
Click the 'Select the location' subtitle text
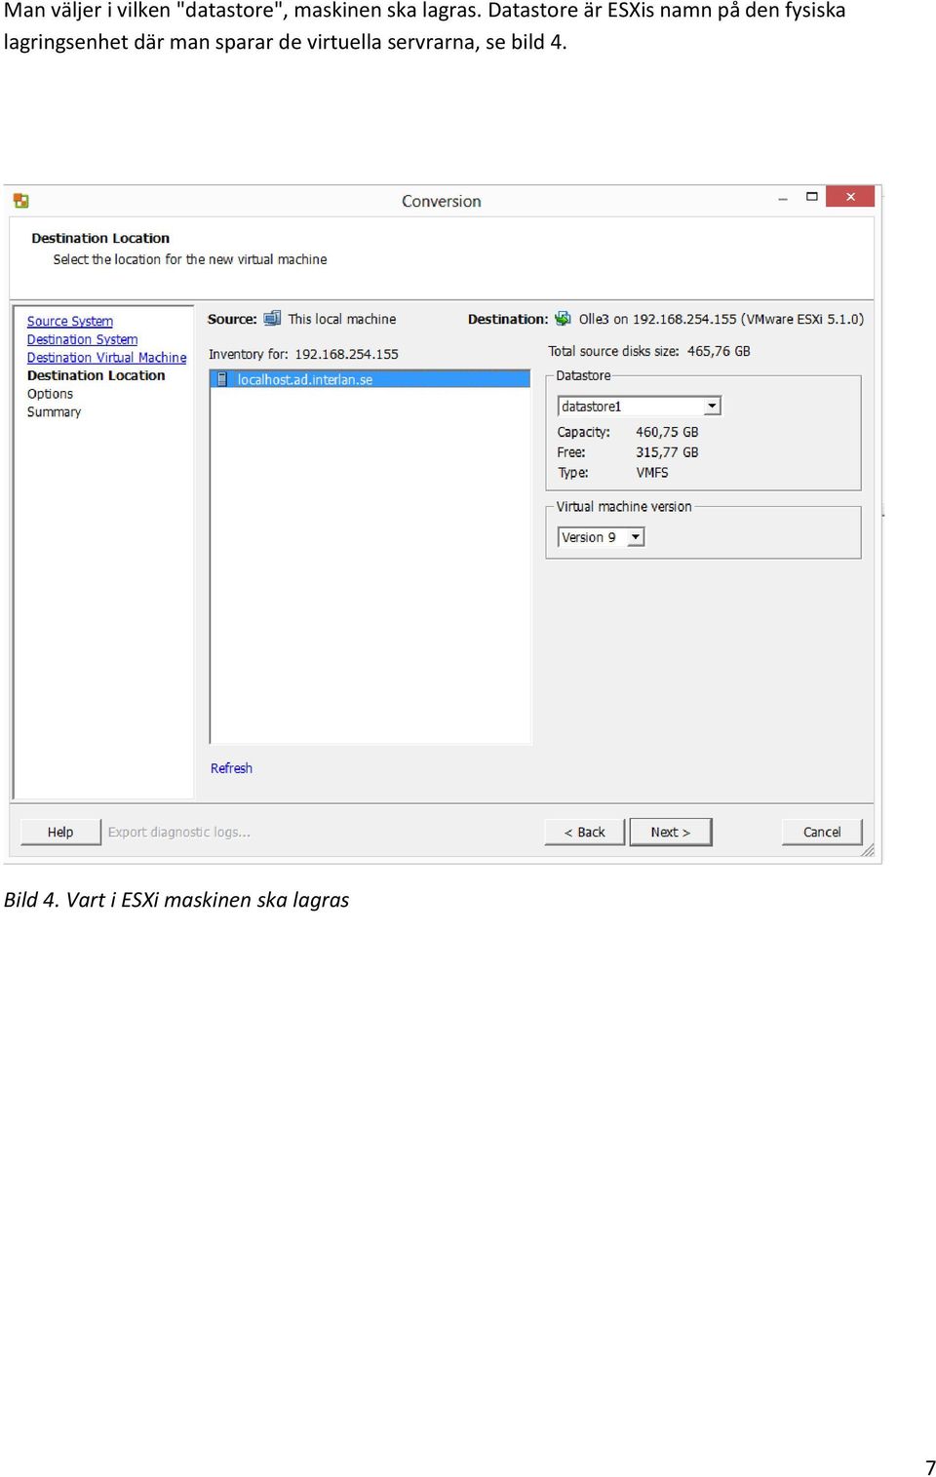click(190, 259)
